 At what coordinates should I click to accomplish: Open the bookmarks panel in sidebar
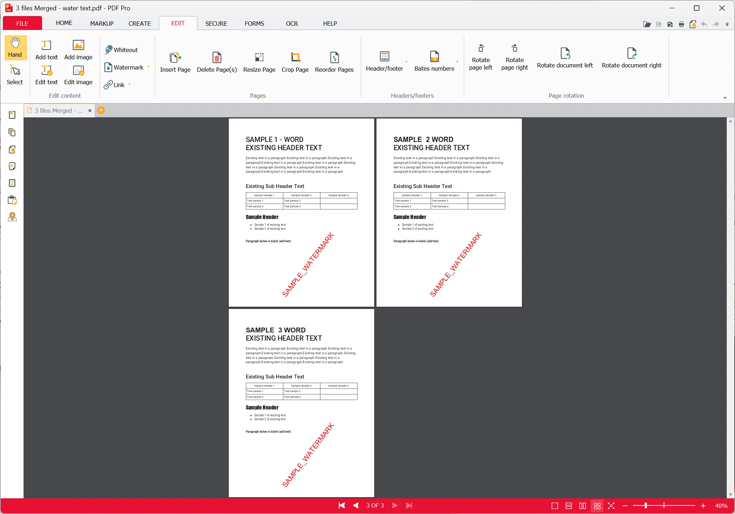coord(12,115)
